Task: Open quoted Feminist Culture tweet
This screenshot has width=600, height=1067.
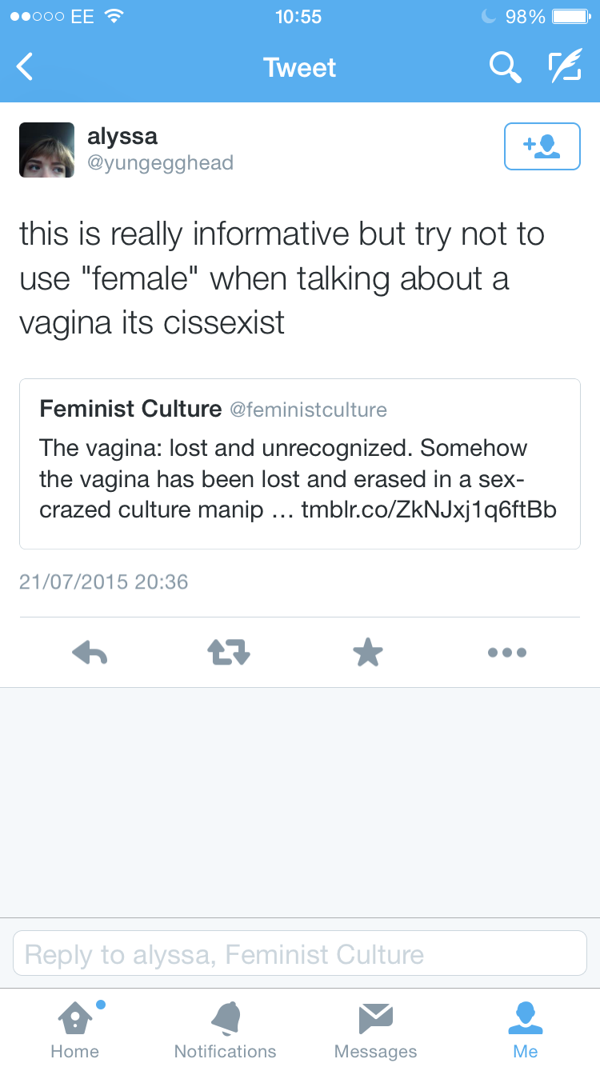Action: coord(300,464)
